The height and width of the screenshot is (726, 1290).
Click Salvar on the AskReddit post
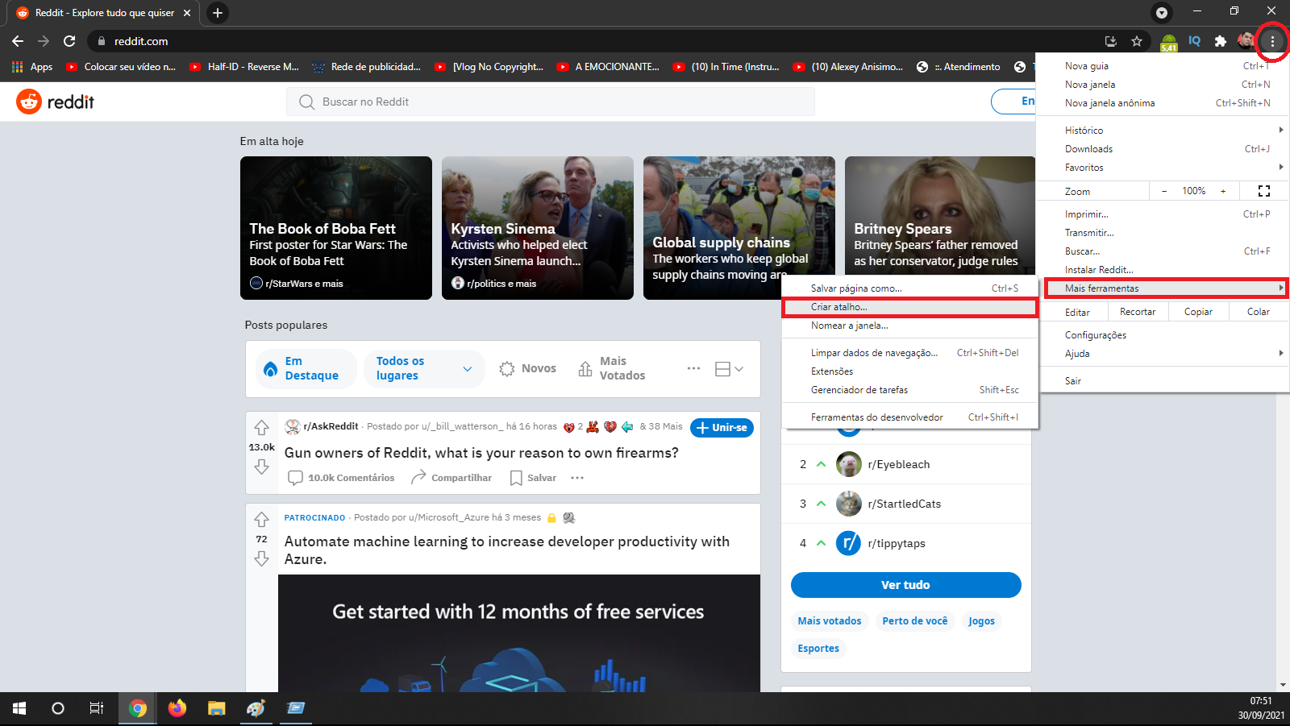click(x=533, y=478)
